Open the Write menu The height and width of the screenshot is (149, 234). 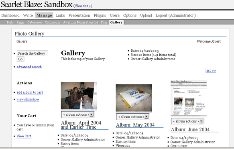pyautogui.click(x=28, y=15)
